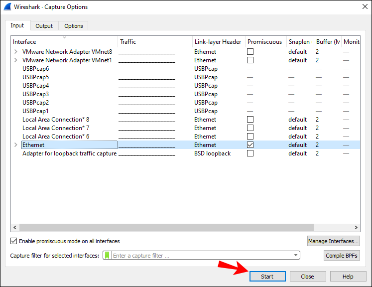Click the Traffic column header
This screenshot has height=287, width=372.
(155, 42)
